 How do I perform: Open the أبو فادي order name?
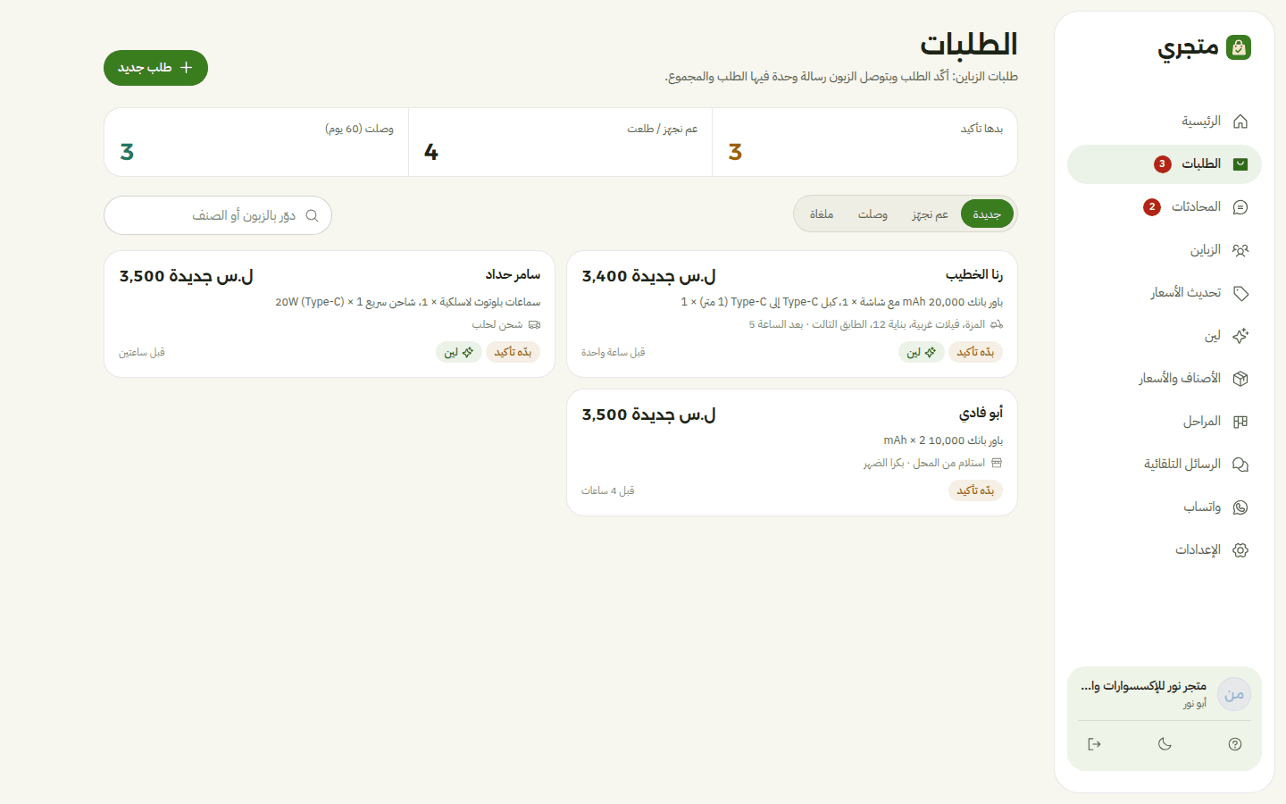pyautogui.click(x=981, y=414)
